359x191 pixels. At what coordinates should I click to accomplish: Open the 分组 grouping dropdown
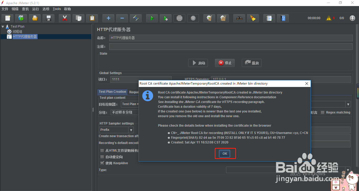coord(125,112)
